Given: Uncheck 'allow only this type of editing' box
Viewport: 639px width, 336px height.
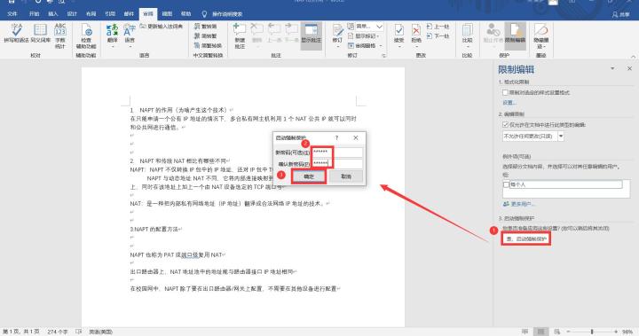Looking at the screenshot, I should click(505, 125).
